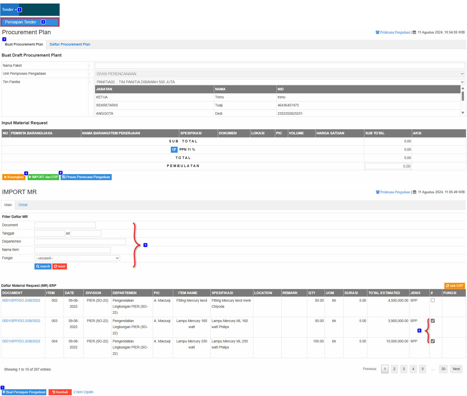Click the search button with magnifier icon
This screenshot has height=396, width=467.
pos(43,266)
